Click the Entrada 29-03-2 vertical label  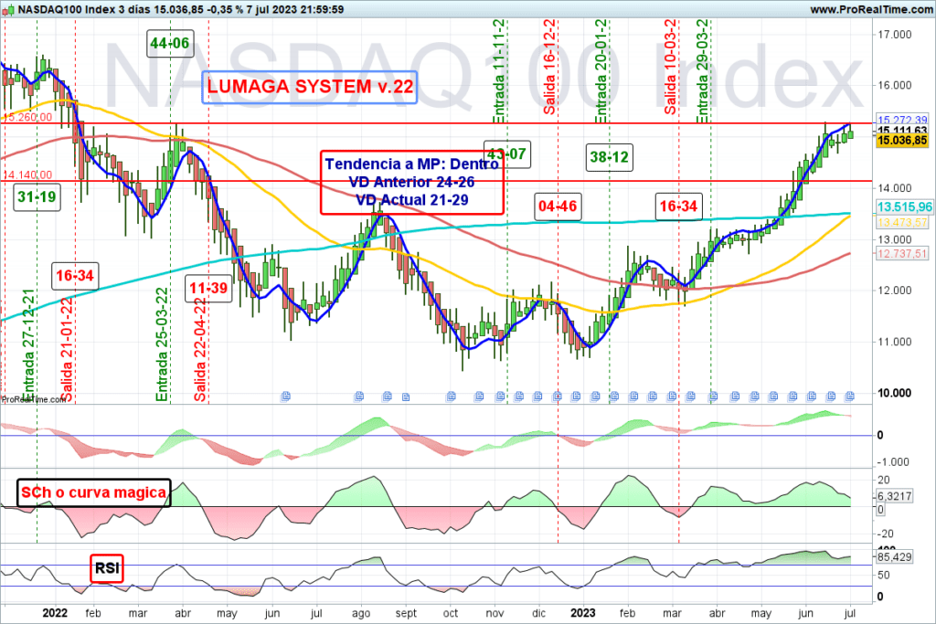click(703, 71)
